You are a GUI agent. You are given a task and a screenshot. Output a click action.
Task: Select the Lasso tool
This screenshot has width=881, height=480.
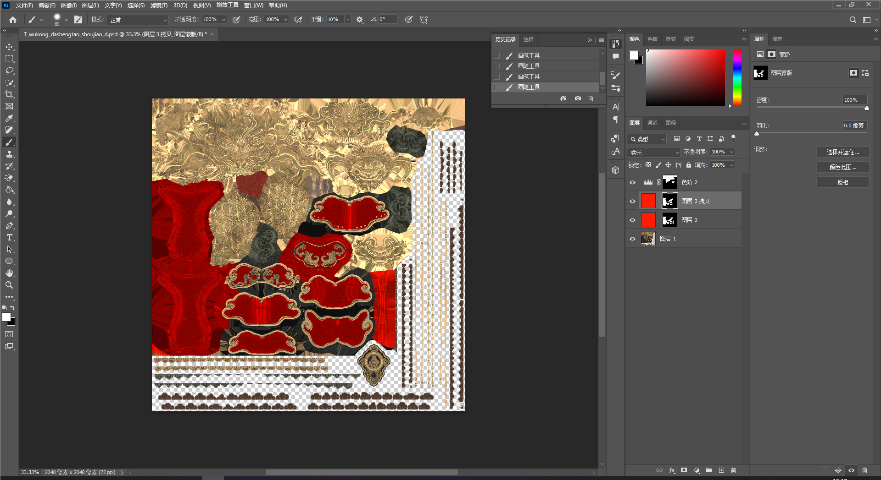[x=9, y=71]
